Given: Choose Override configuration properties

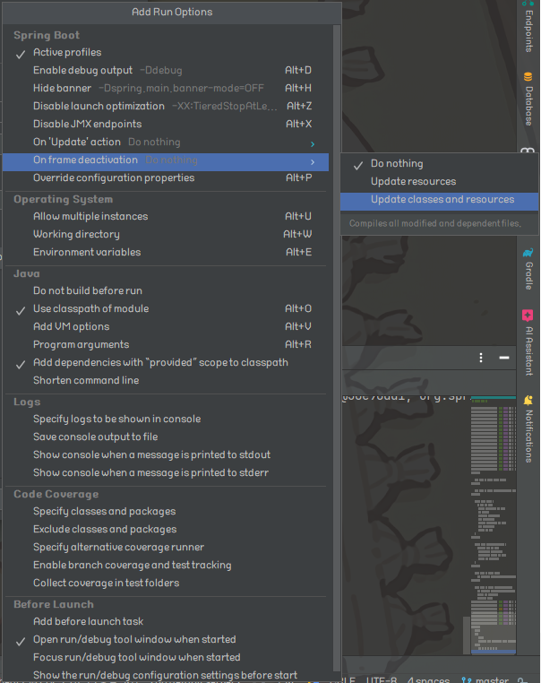Looking at the screenshot, I should pos(166,177).
